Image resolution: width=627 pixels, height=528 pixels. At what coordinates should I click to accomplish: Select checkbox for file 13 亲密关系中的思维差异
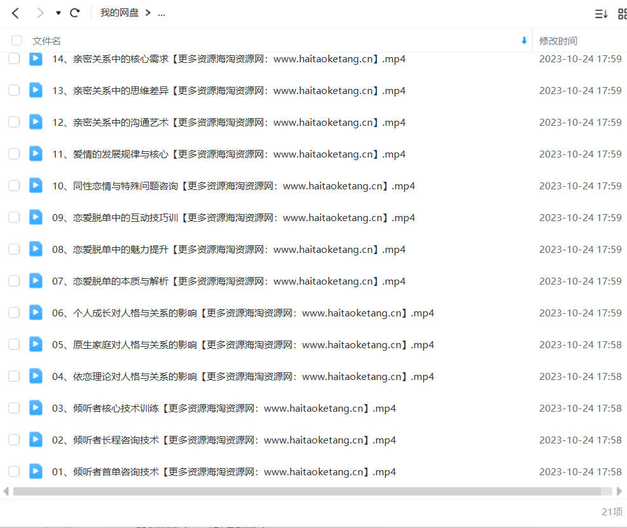pos(14,90)
